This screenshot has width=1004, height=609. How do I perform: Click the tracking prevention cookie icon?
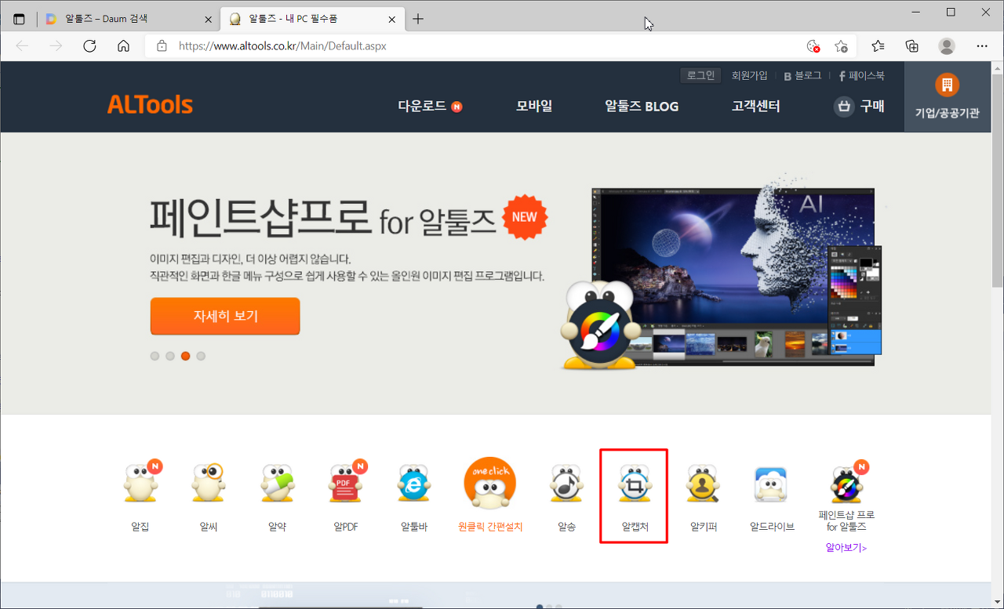tap(813, 46)
